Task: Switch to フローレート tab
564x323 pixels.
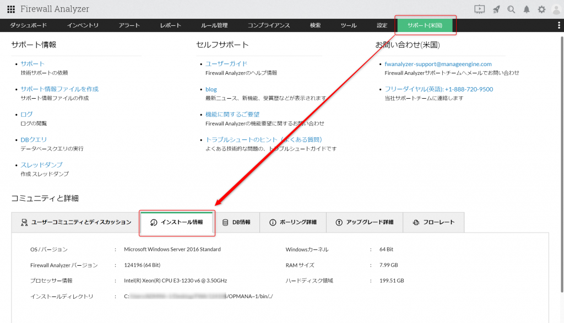Action: (433, 223)
